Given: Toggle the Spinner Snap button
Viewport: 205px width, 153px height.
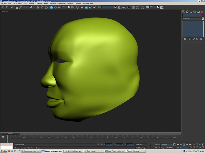Looking at the screenshot, I should pyautogui.click(x=95, y=7).
